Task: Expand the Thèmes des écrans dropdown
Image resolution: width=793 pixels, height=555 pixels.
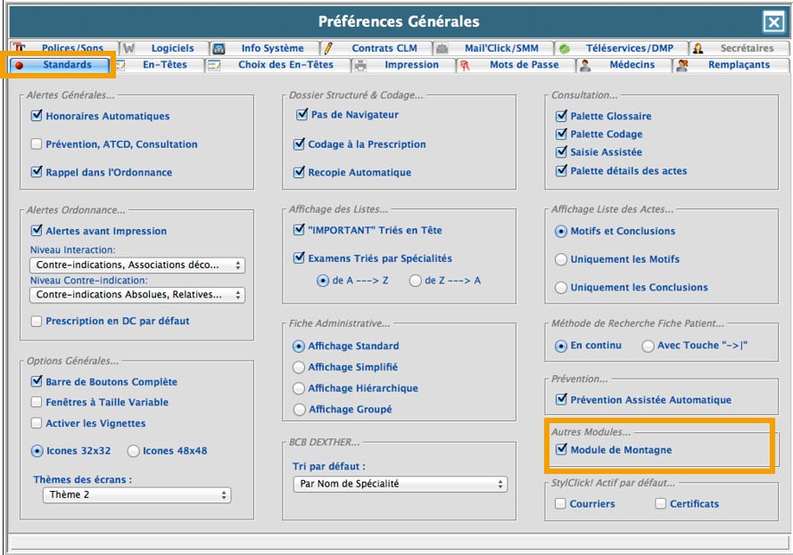Action: (136, 495)
